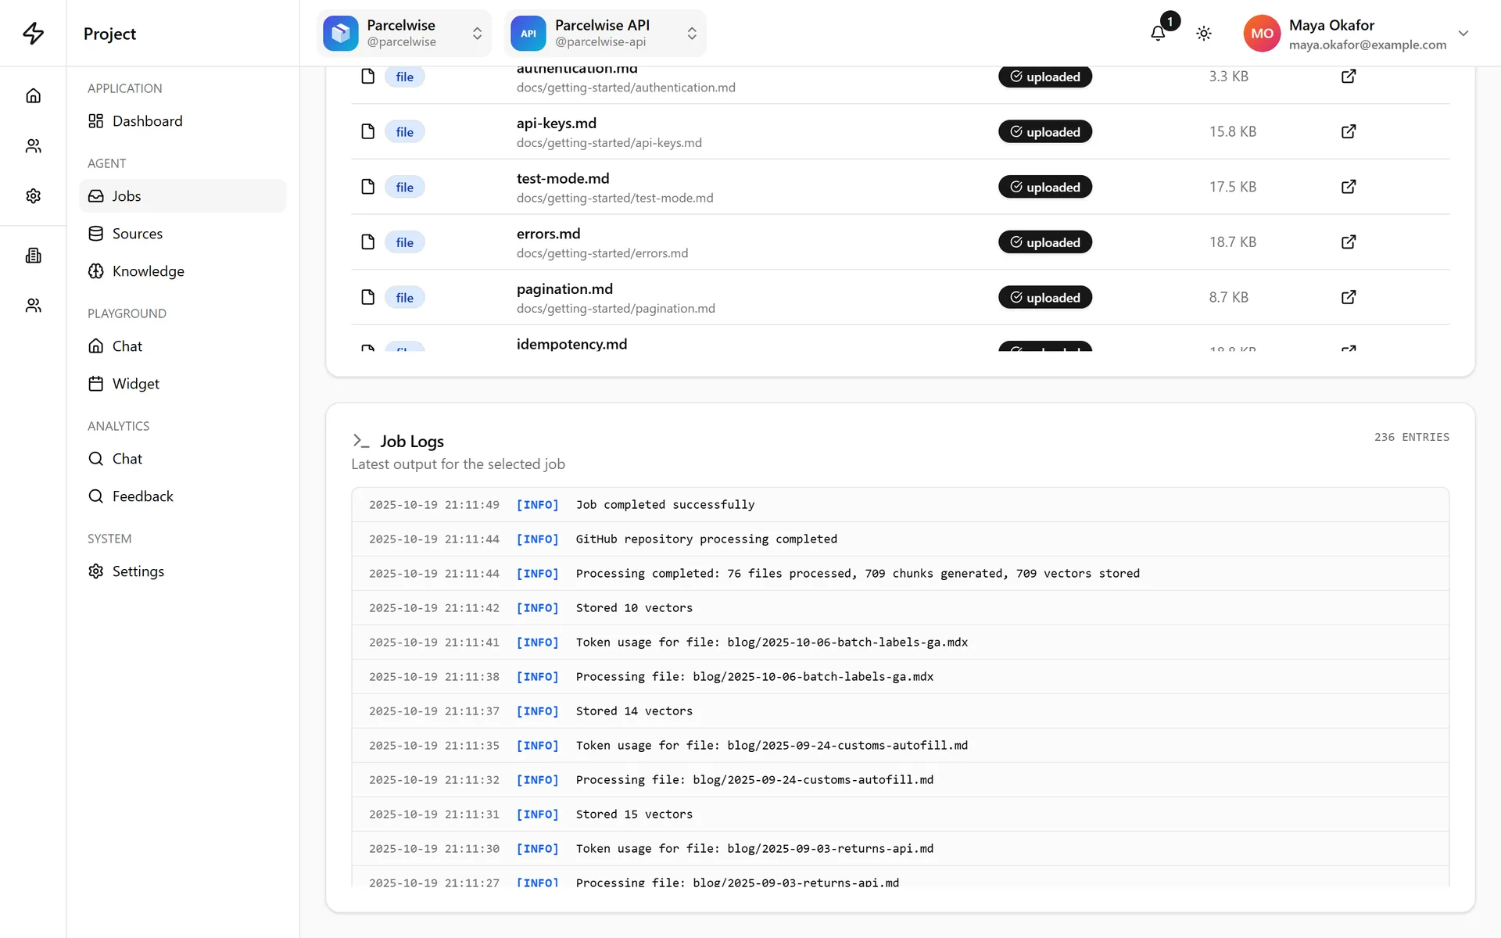Click the Job Logs terminal icon
The image size is (1501, 938).
(360, 441)
